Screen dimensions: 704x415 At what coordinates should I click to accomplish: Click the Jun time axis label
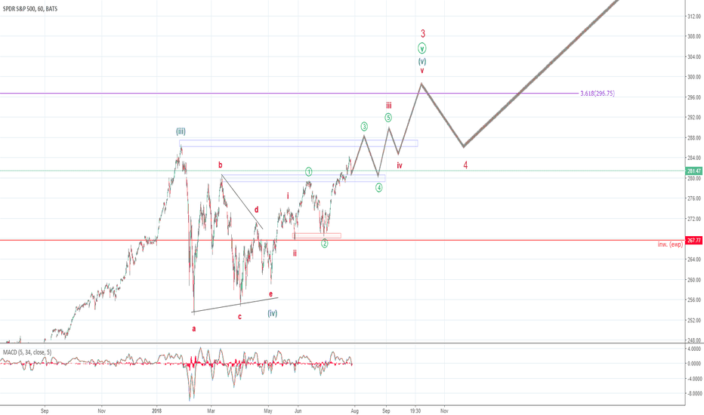pyautogui.click(x=298, y=410)
